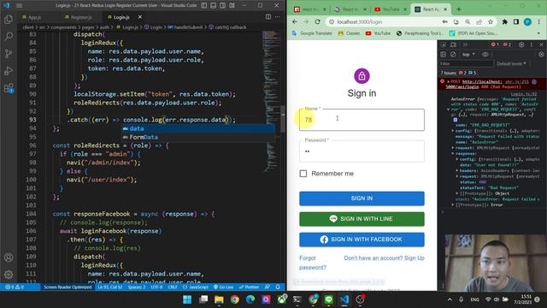
Task: Expand the POST error entry in console
Action: tap(448, 82)
